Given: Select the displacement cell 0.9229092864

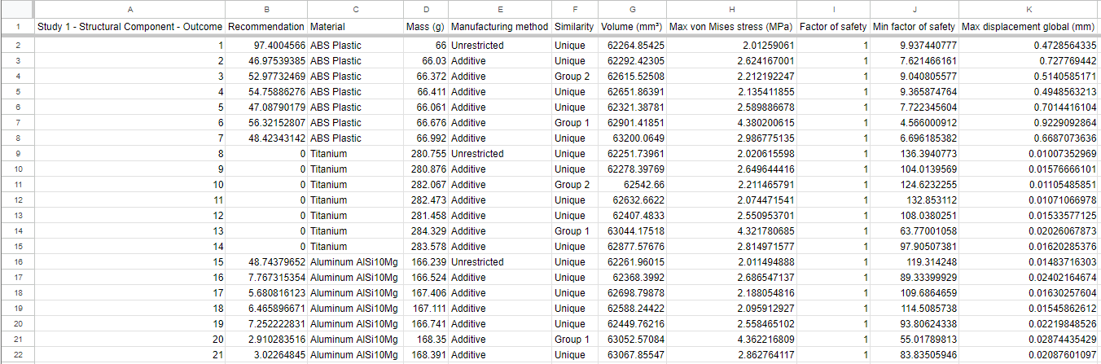Looking at the screenshot, I should [x=1029, y=123].
